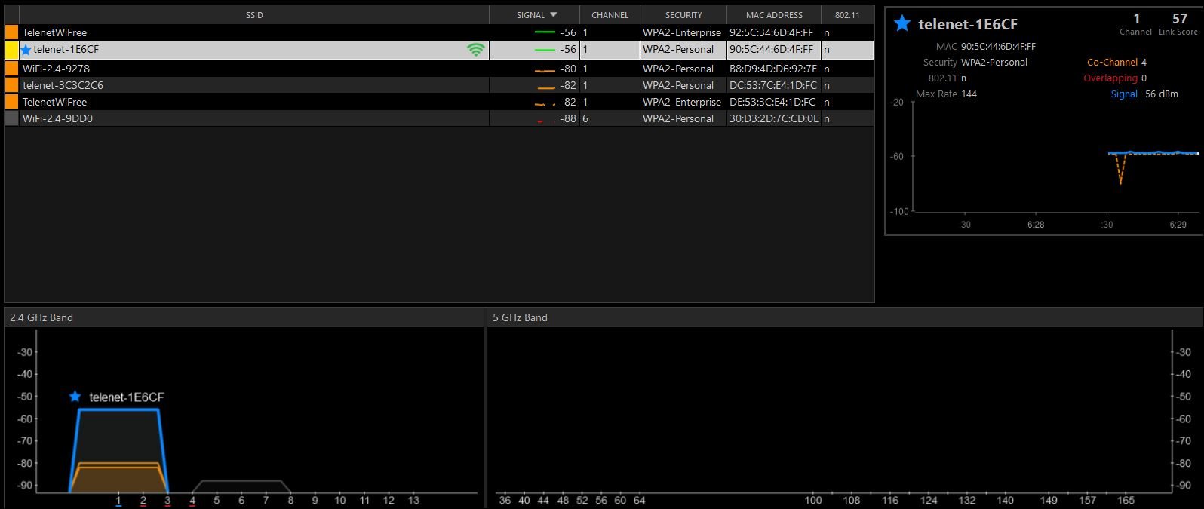
Task: Click orange color swatch for WiFi-2.4-9278
Action: 11,69
